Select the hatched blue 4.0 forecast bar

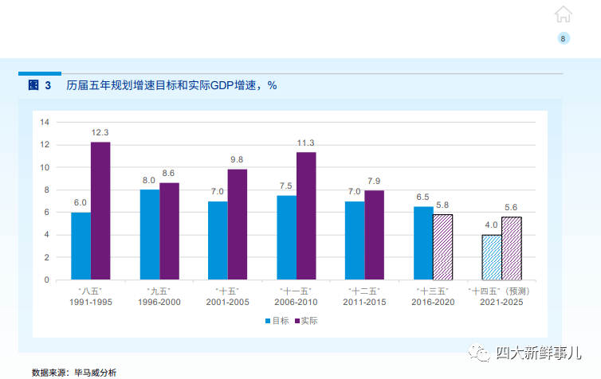tap(492, 257)
